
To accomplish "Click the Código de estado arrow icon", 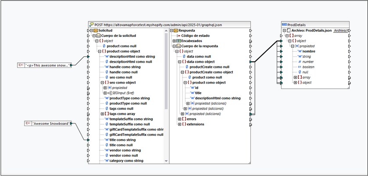I will pyautogui.click(x=179, y=36).
